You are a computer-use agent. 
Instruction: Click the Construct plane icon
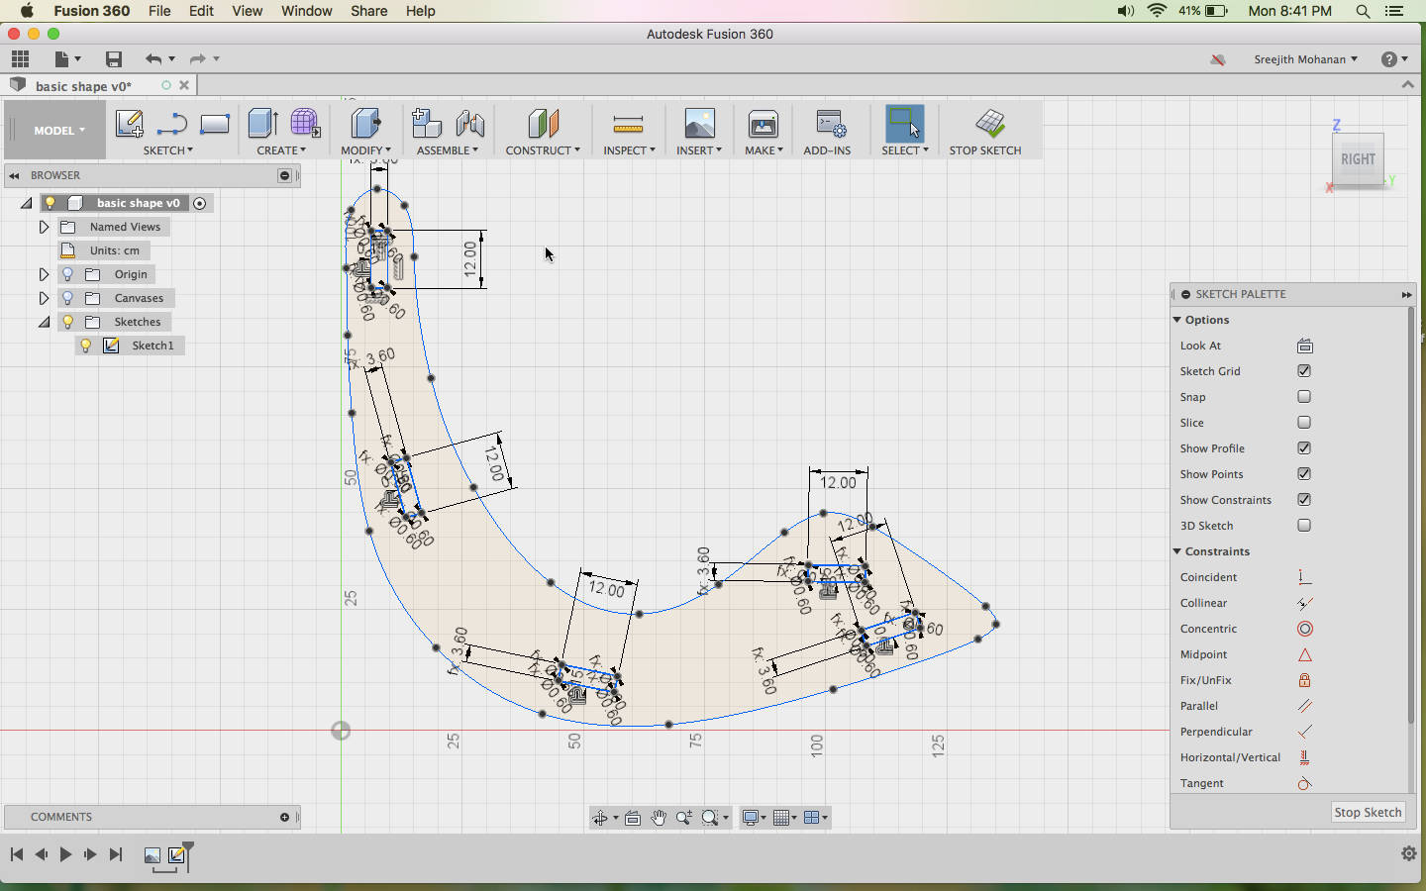tap(543, 124)
